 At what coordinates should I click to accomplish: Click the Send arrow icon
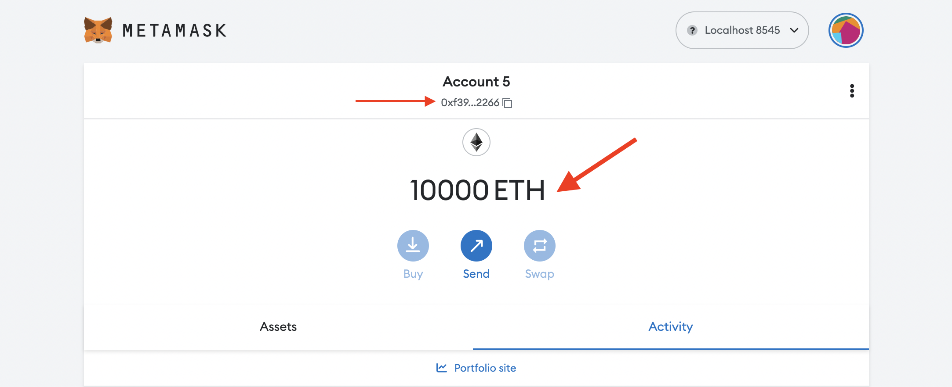tap(476, 246)
